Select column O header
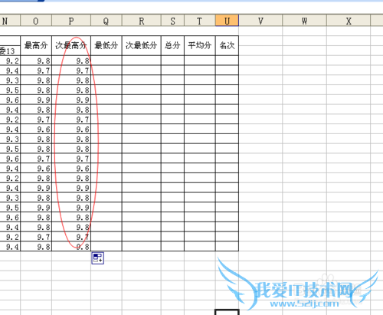The image size is (383, 315). pyautogui.click(x=36, y=21)
